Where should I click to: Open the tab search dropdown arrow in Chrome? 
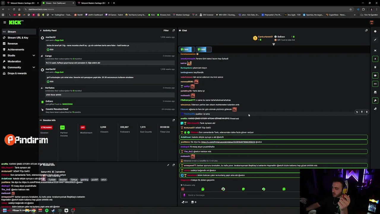[3, 3]
